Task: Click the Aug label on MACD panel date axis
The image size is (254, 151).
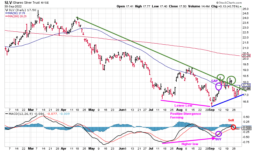Action: (x=179, y=148)
